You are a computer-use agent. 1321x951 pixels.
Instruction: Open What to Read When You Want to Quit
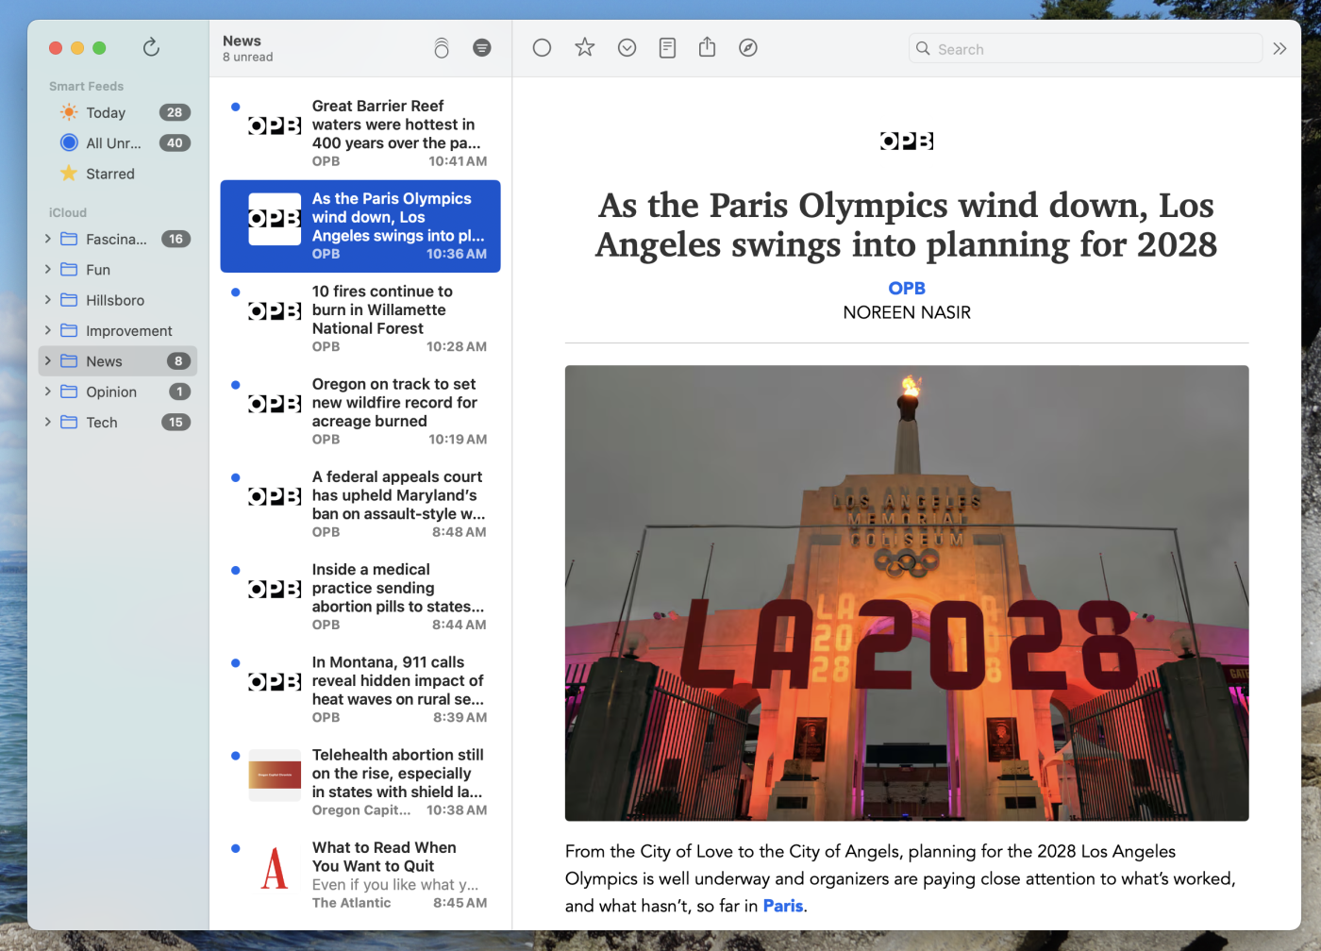360,875
